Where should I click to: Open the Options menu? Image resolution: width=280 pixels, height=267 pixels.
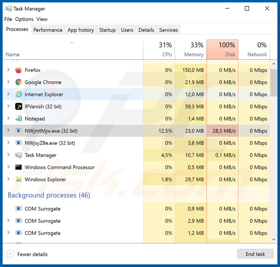click(24, 19)
